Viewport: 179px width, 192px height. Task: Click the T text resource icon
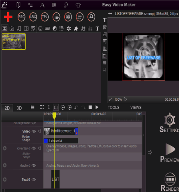[98, 29]
